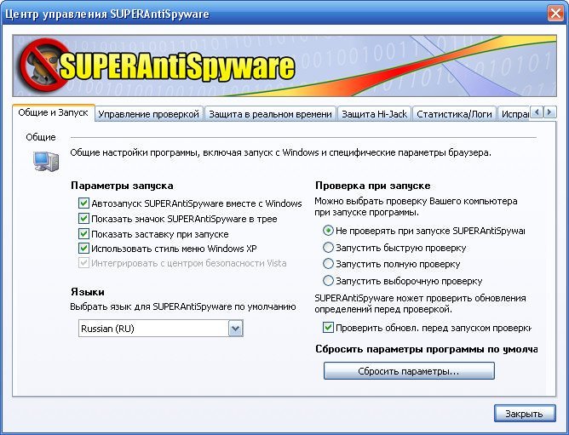Select Запустить быструю проверку option
Image resolution: width=569 pixels, height=435 pixels.
click(x=329, y=248)
